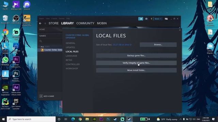
Task: Open PyCharm desktop shortcut
Action: click(x=5, y=104)
